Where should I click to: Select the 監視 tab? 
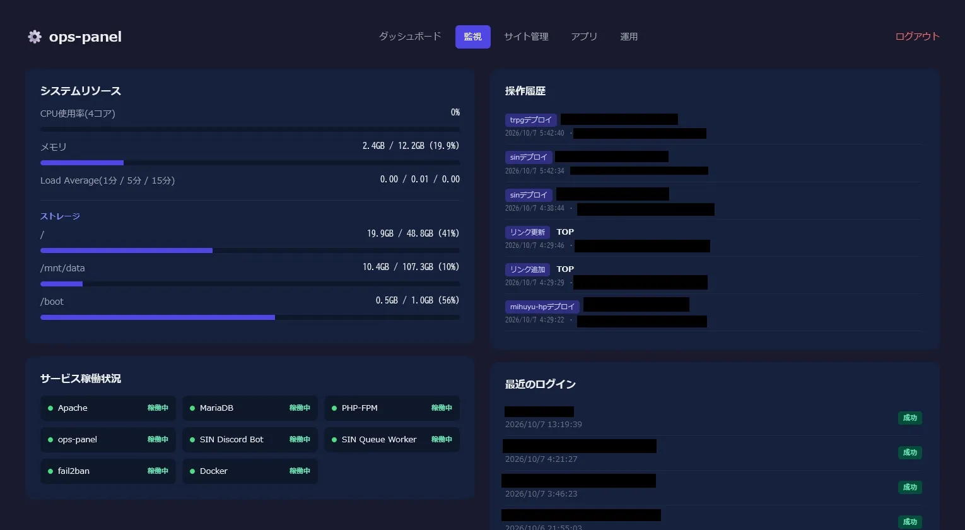click(473, 37)
